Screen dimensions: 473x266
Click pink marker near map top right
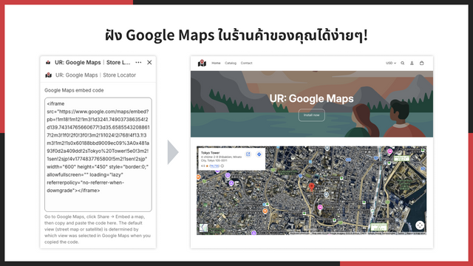click(390, 151)
